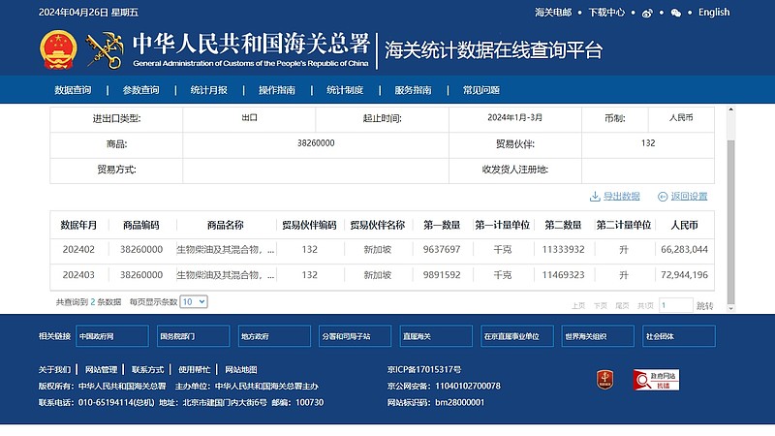
Task: Click the 关于我们 footer link
Action: tap(55, 370)
